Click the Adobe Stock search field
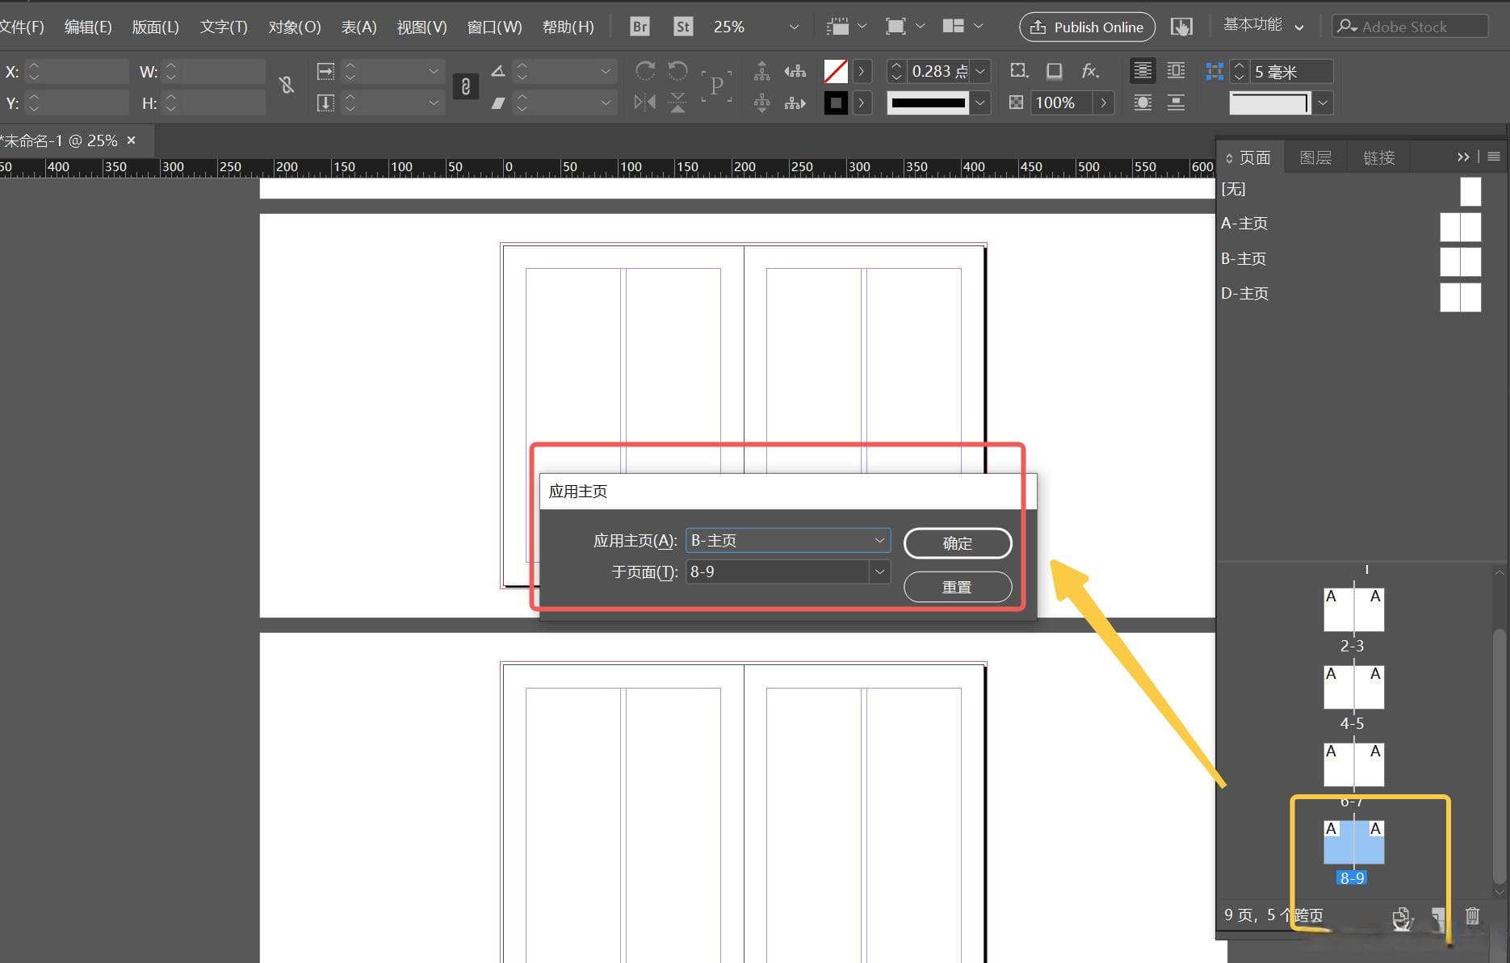1510x963 pixels. (x=1409, y=27)
